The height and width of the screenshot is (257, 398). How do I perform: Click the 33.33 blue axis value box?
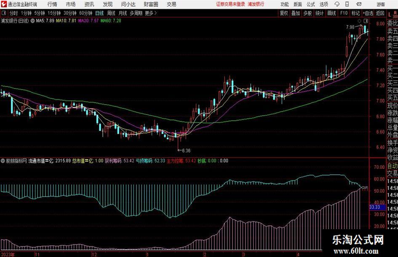377,207
